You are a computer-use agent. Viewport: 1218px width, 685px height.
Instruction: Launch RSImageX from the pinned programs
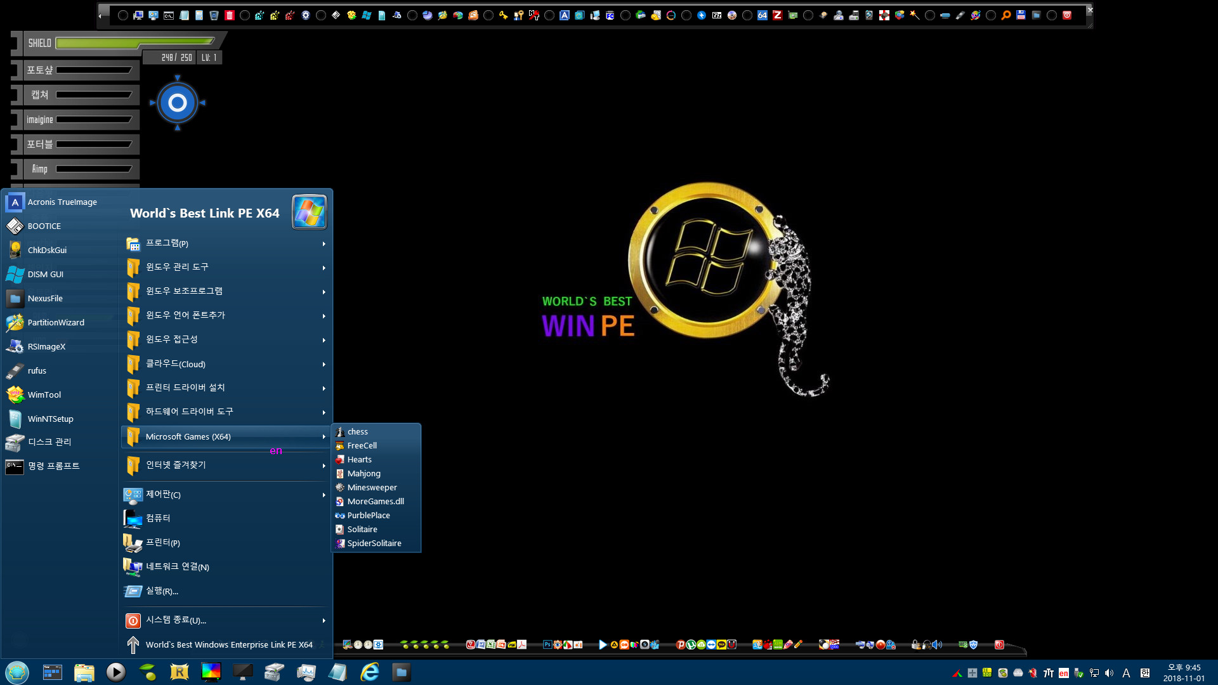tap(60, 346)
